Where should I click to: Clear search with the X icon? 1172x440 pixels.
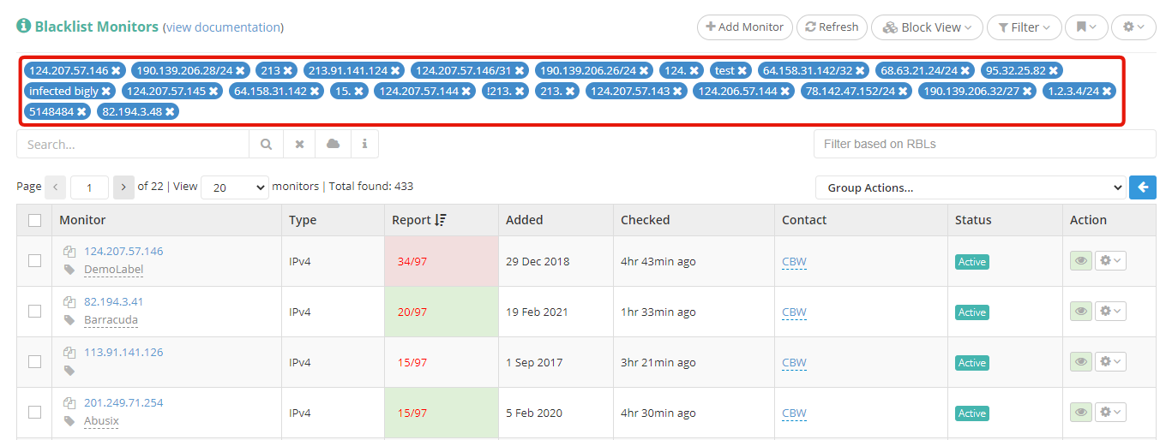tap(299, 145)
